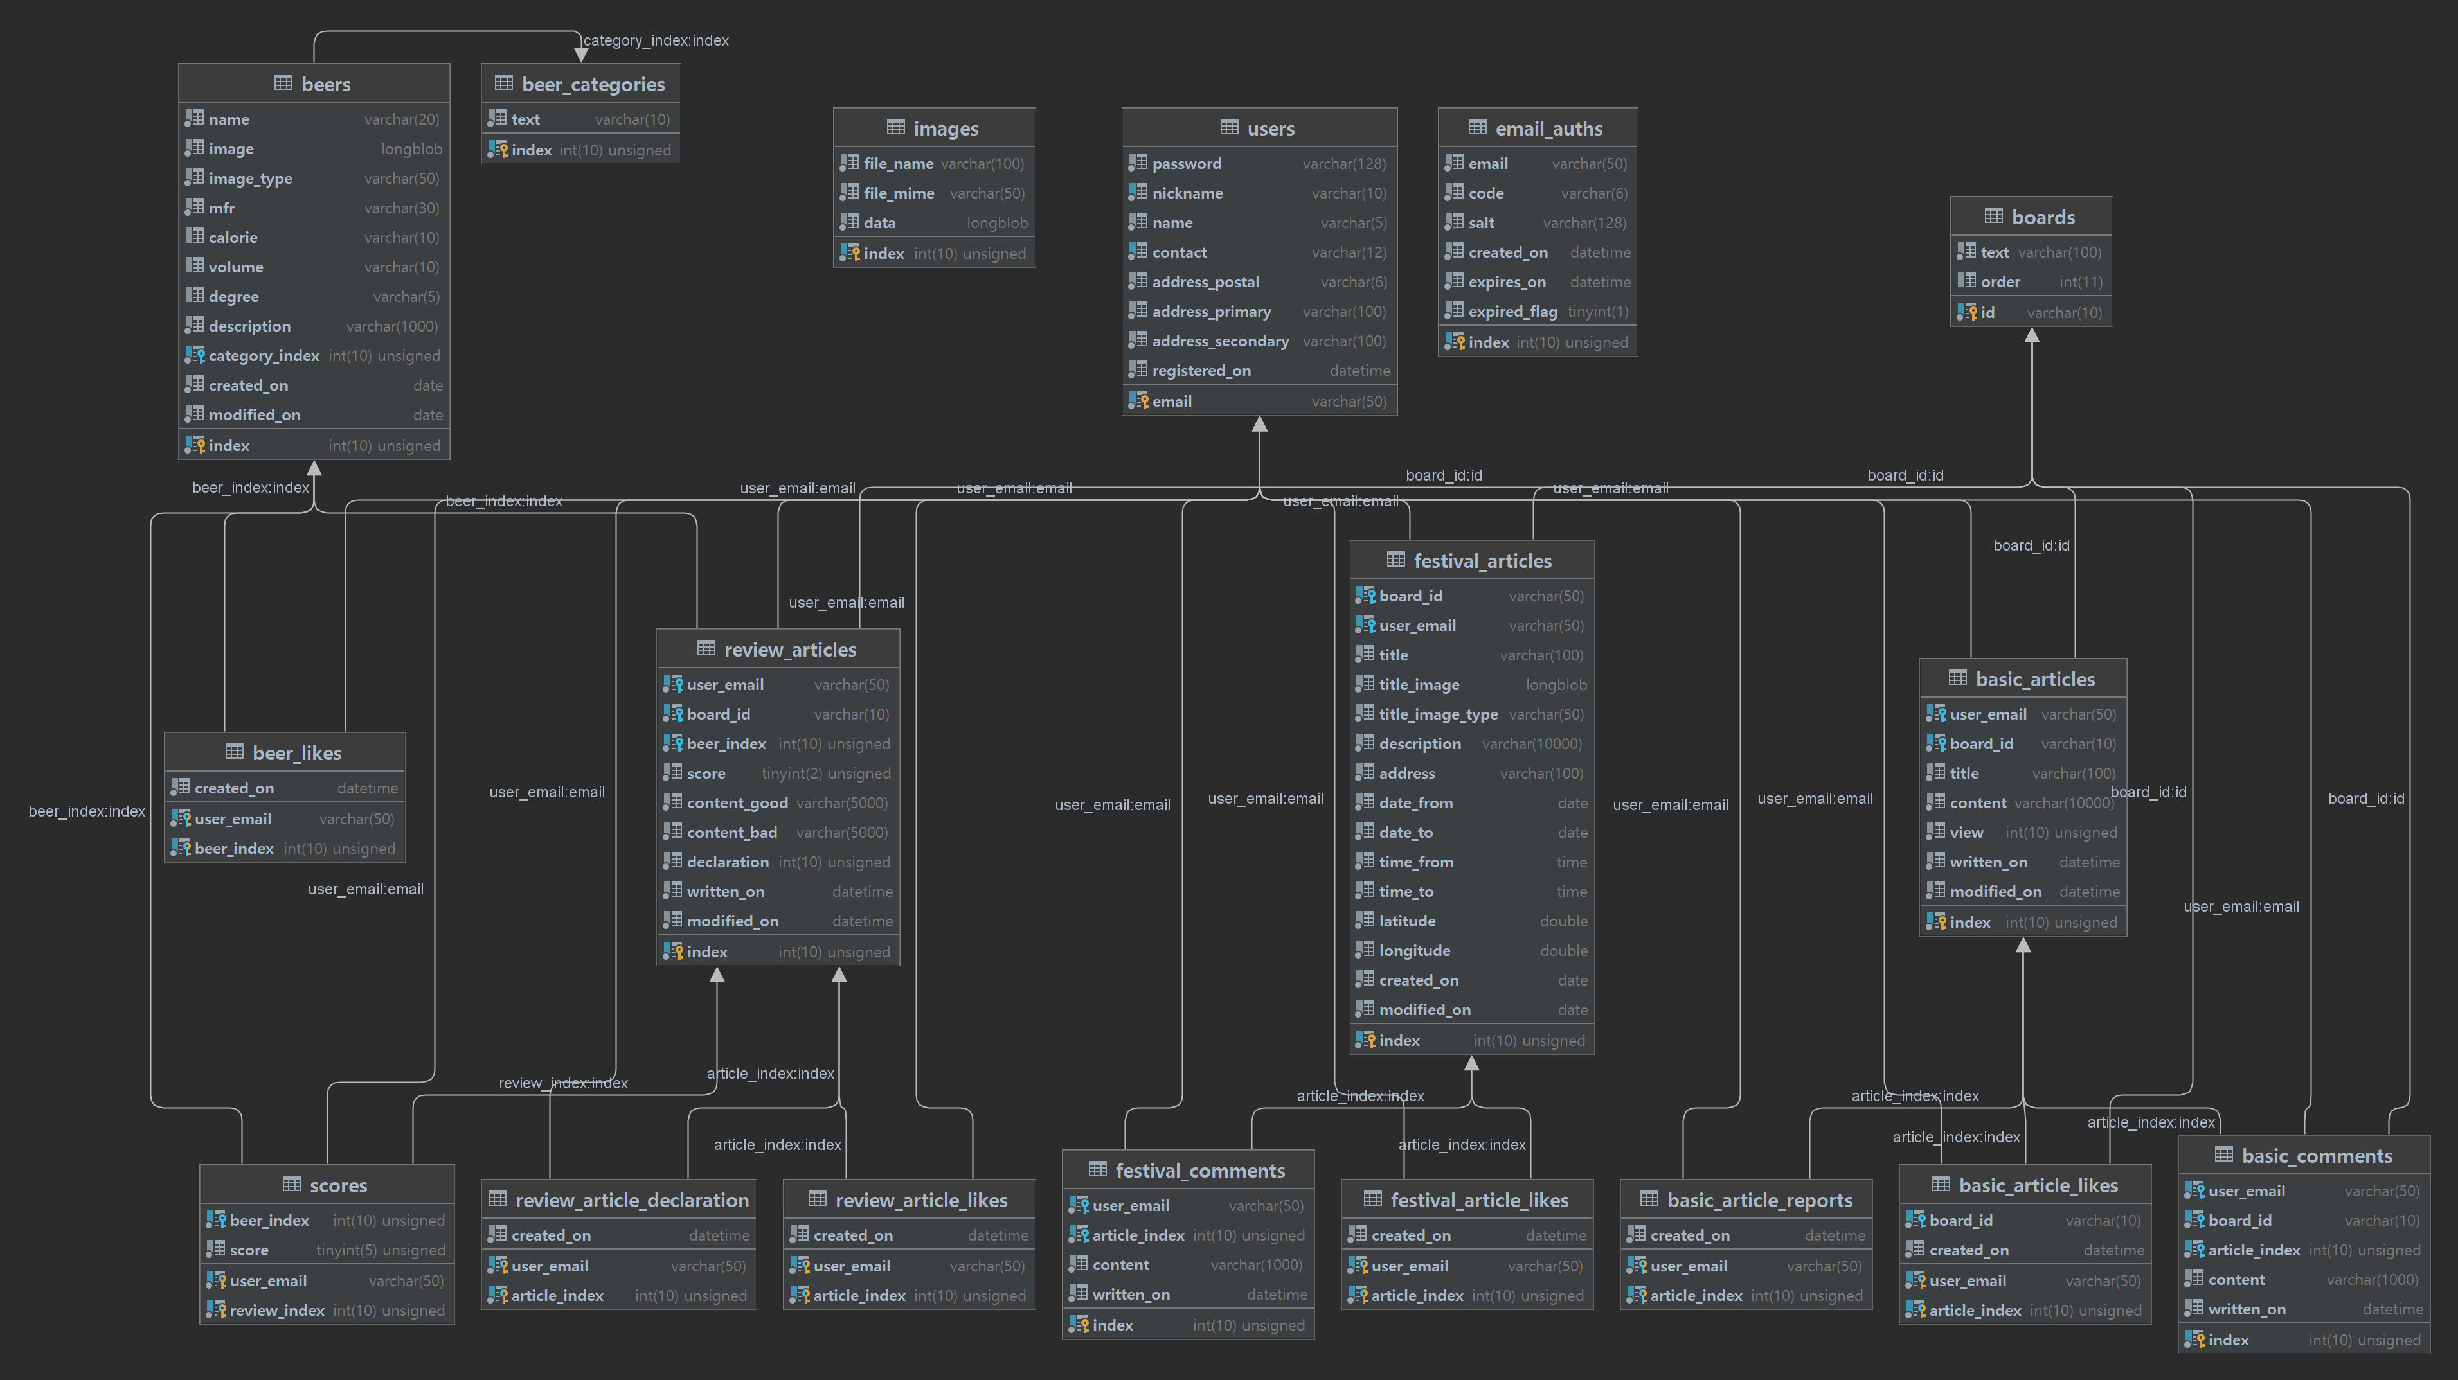
Task: Click the basic_comments table header icon
Action: [2224, 1154]
